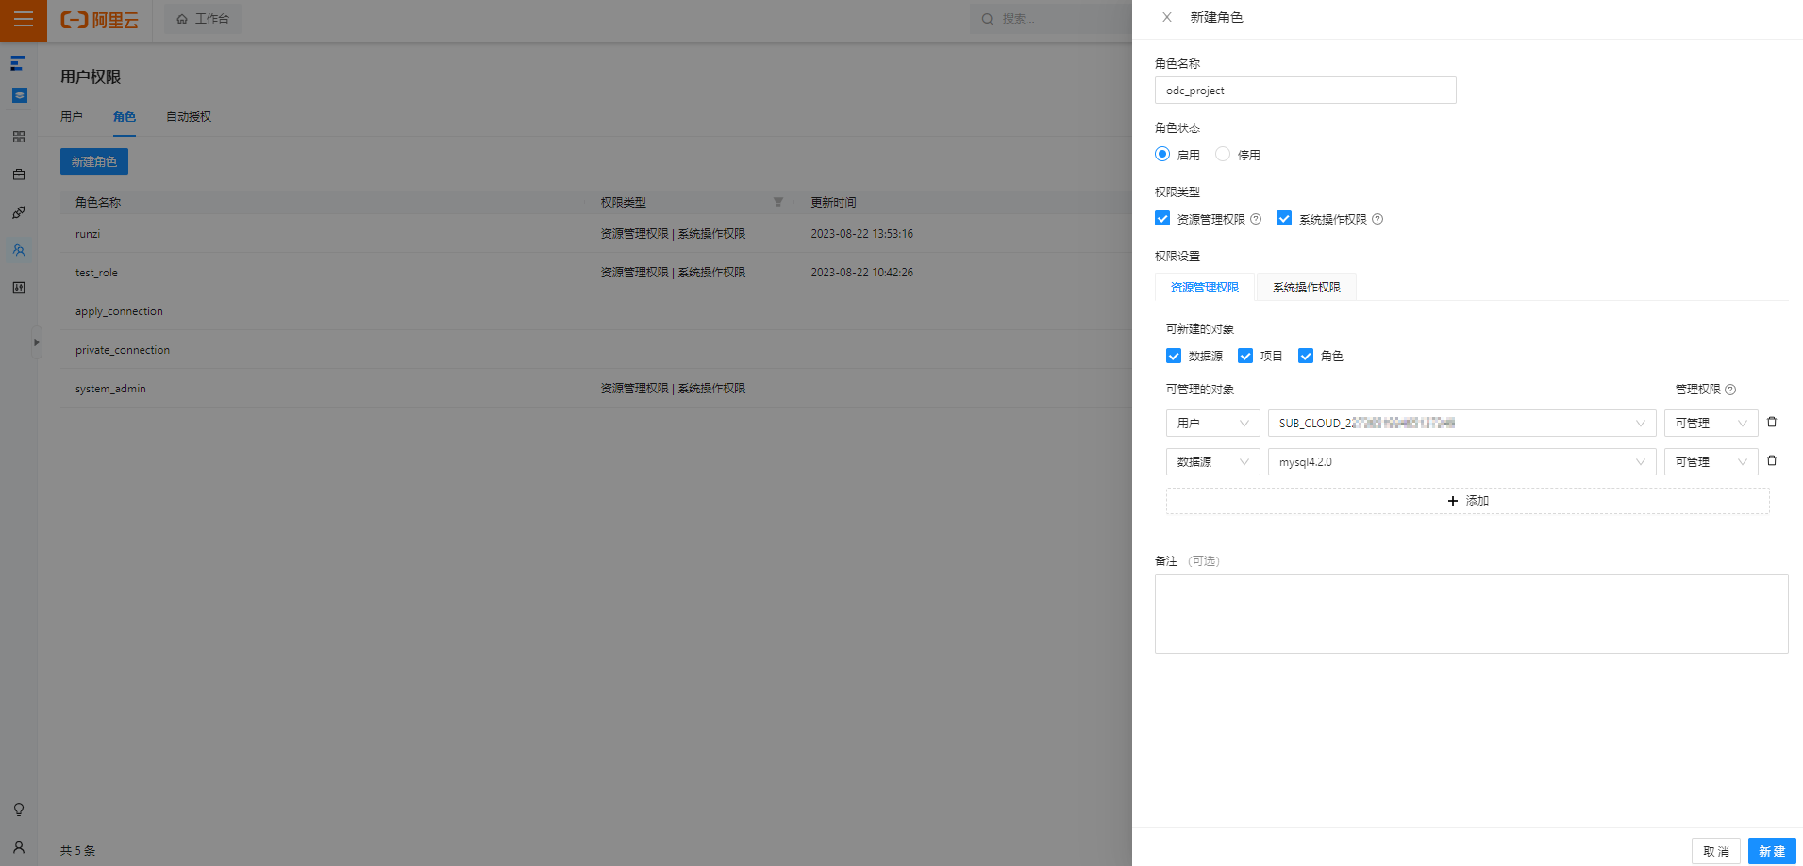Switch to system operation permission tab
1803x866 pixels.
point(1307,288)
